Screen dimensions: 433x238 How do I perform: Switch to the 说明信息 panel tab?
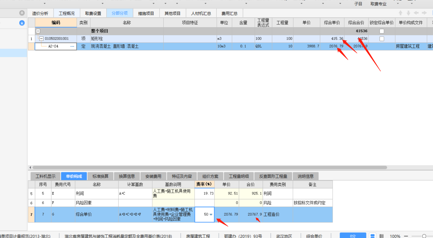(306, 176)
